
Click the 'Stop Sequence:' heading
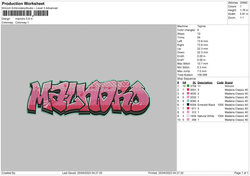187,78
